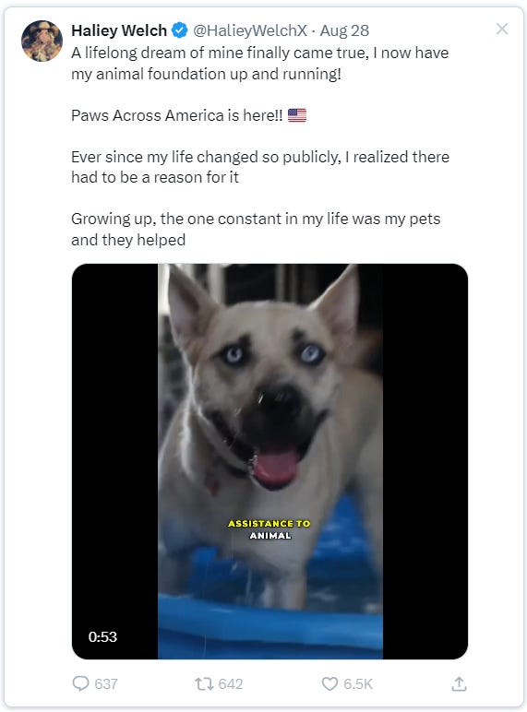Click the American flag emoji

[x=297, y=115]
